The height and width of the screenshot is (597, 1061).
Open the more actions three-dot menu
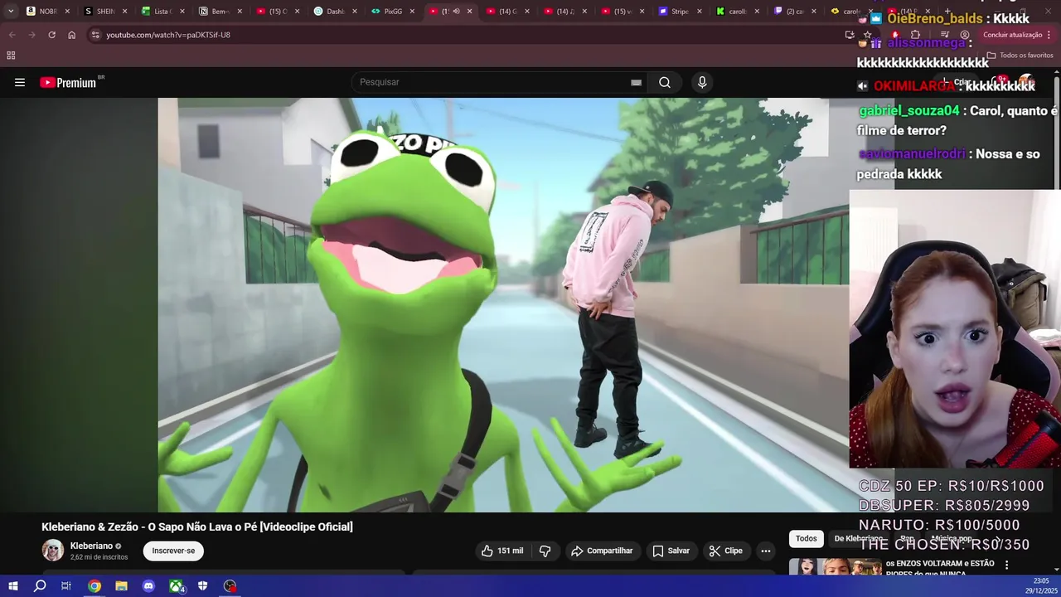pos(766,551)
